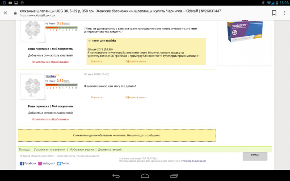Tap the Android back navigation icon

tap(116, 176)
